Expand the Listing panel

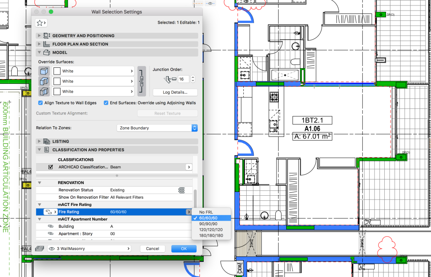point(40,141)
